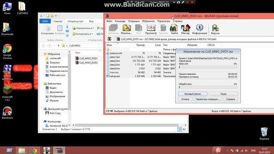Open the CoD MW3 folder on desktop

click(22, 8)
